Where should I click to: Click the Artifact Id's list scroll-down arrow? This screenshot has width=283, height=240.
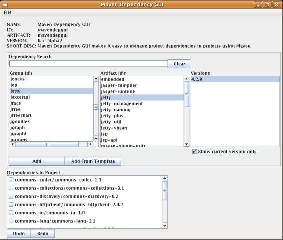(x=187, y=144)
